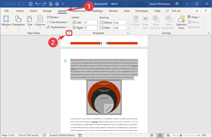The width and height of the screenshot is (212, 138).
Task: Switch to Read Mode view
Action: (152, 135)
